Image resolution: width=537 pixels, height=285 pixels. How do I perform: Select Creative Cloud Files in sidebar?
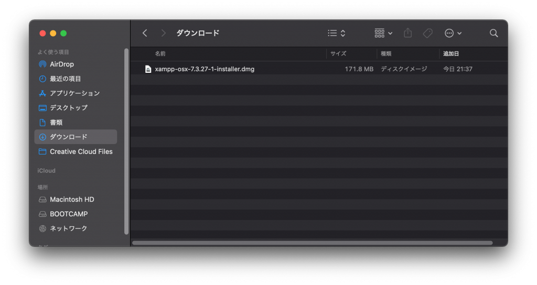coord(81,151)
